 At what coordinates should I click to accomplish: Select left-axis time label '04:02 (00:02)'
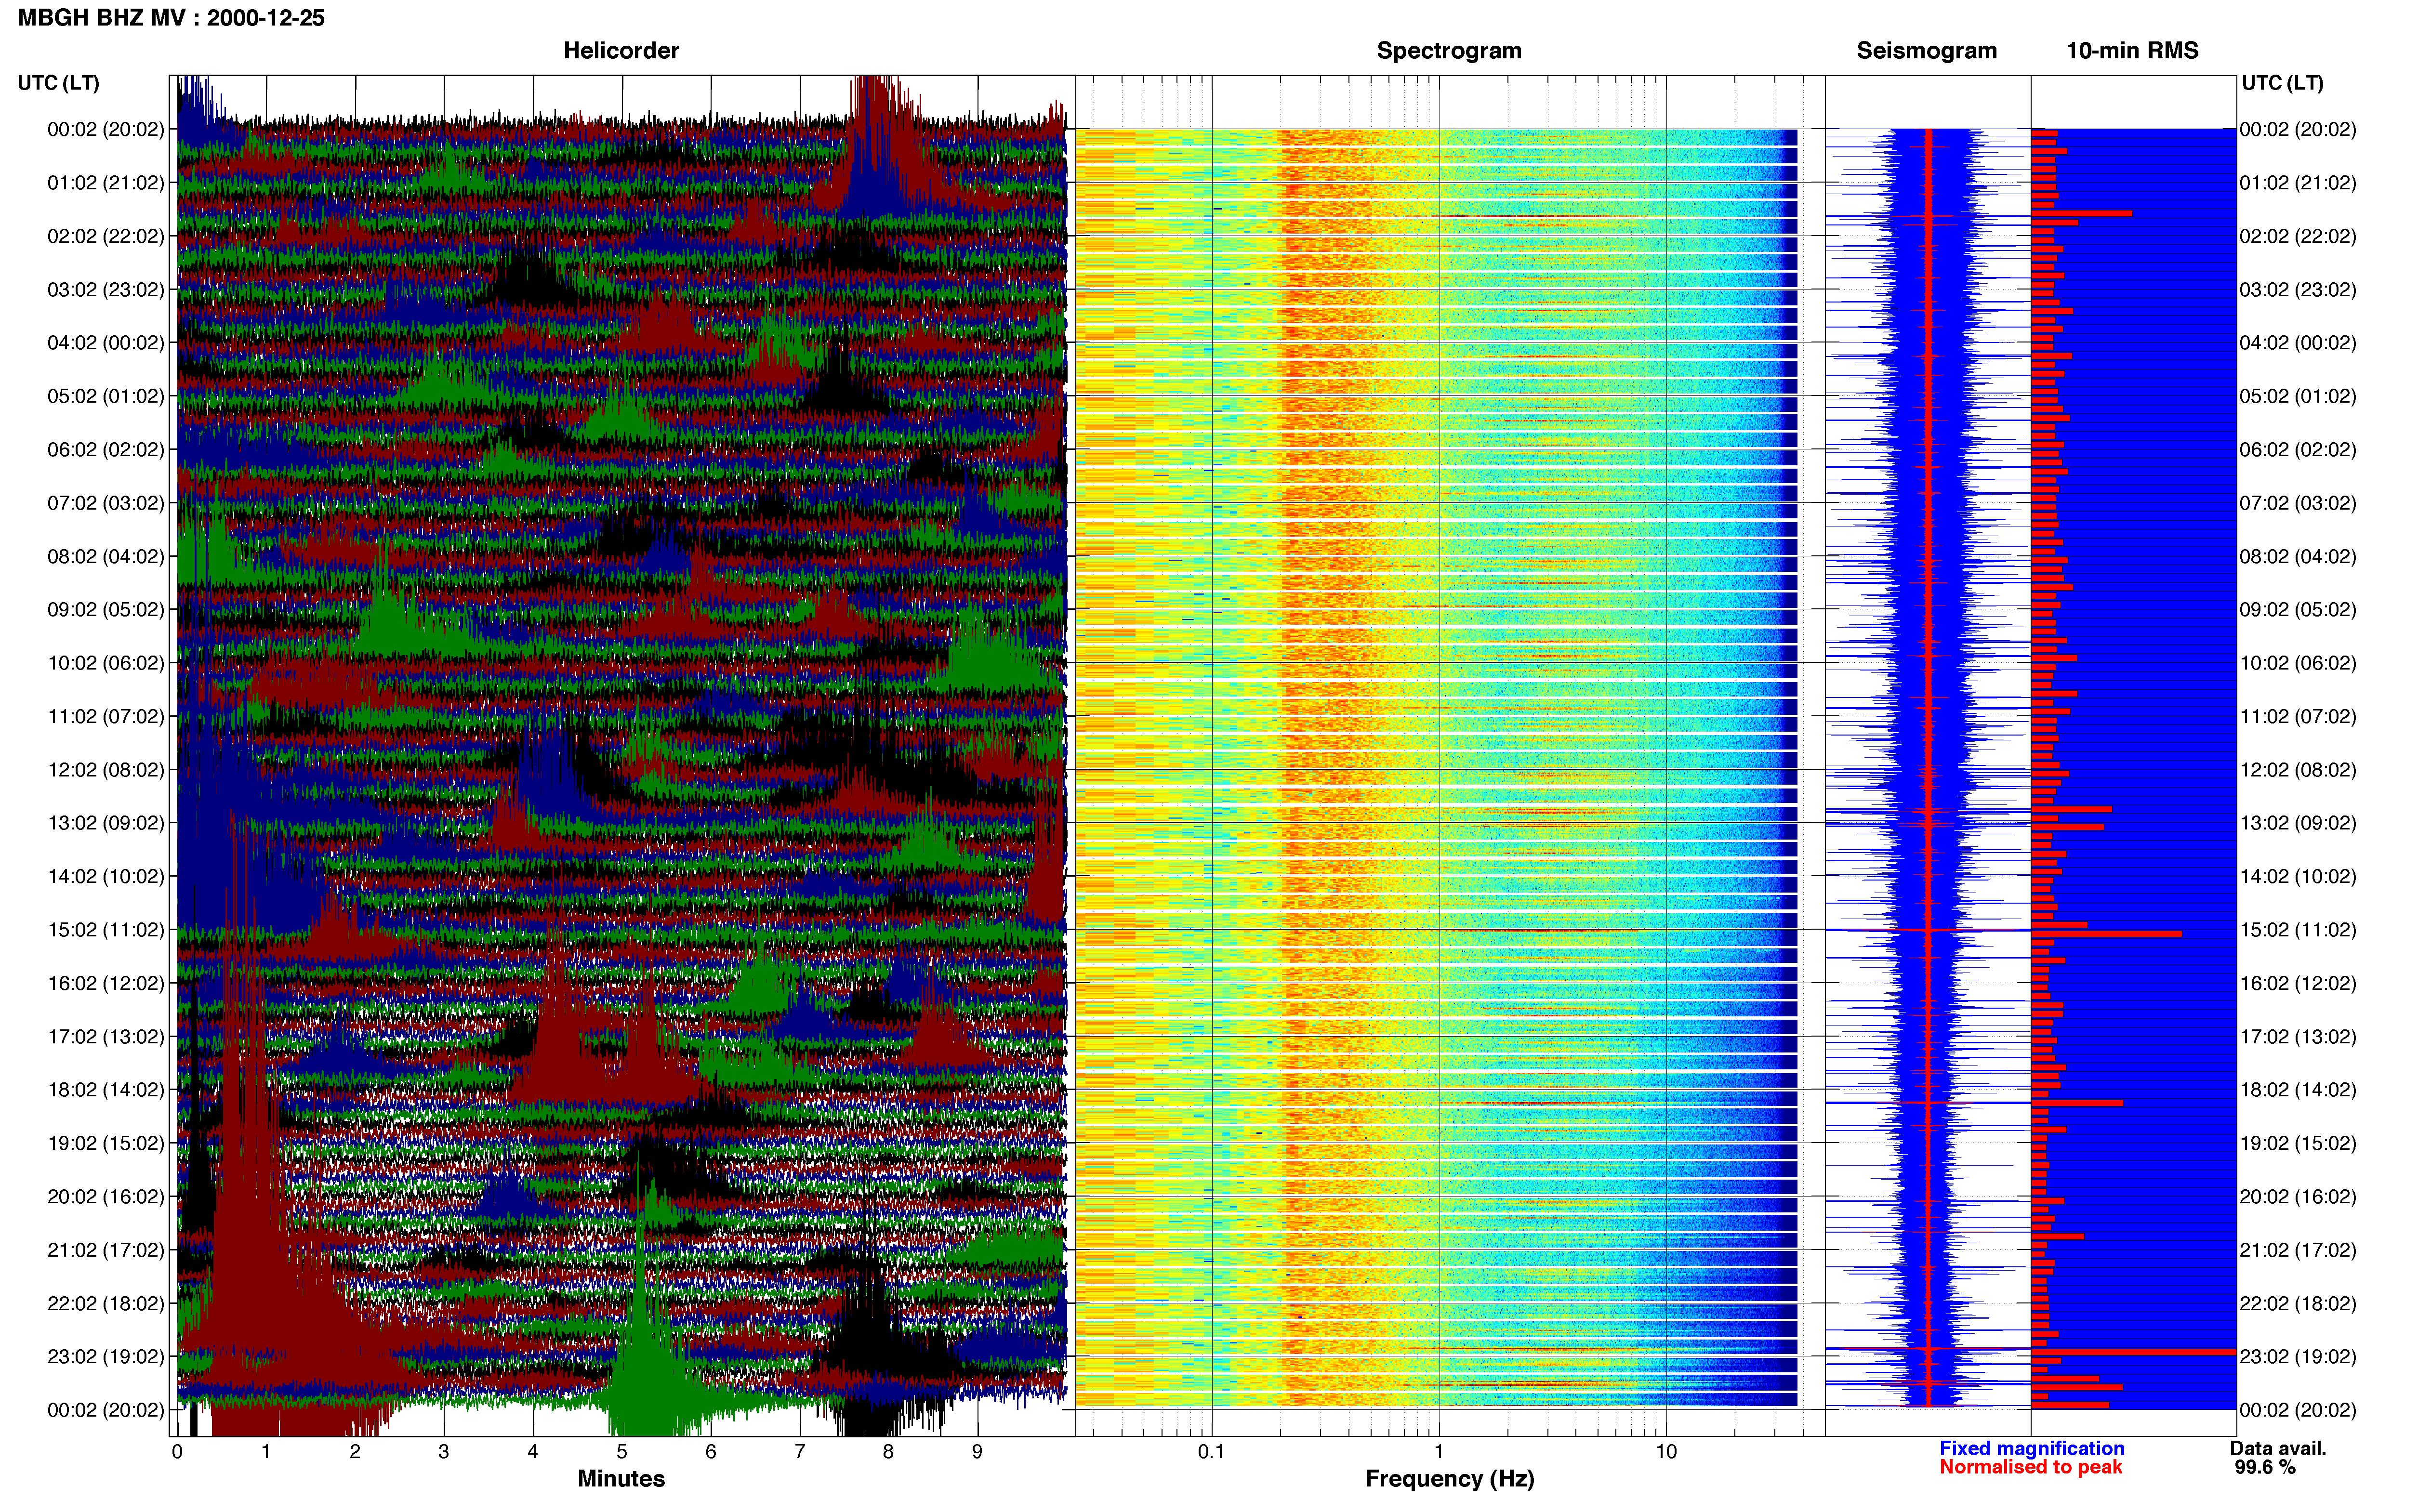tap(106, 343)
